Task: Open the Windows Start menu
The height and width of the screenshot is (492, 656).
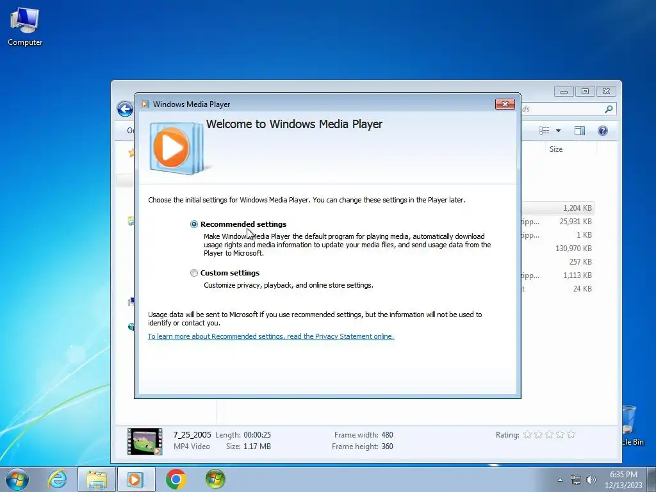Action: click(x=17, y=479)
